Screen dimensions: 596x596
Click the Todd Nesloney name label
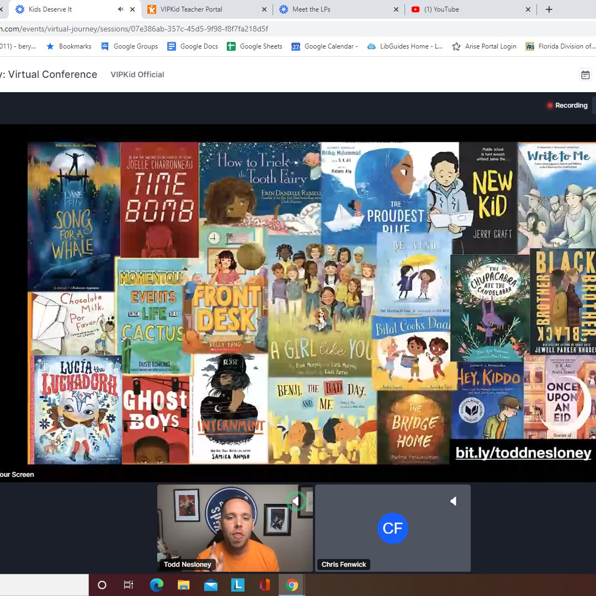click(188, 565)
